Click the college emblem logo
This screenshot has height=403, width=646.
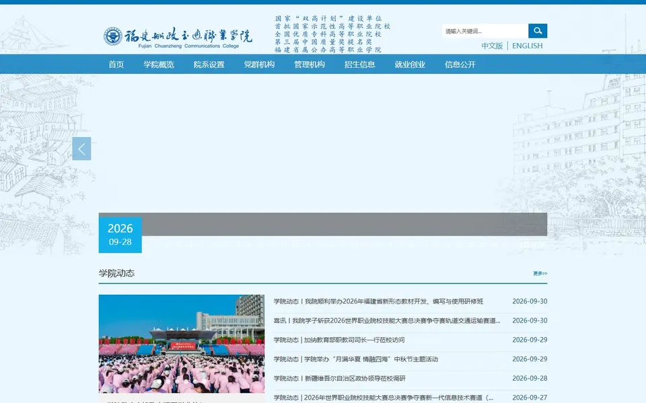pyautogui.click(x=112, y=36)
